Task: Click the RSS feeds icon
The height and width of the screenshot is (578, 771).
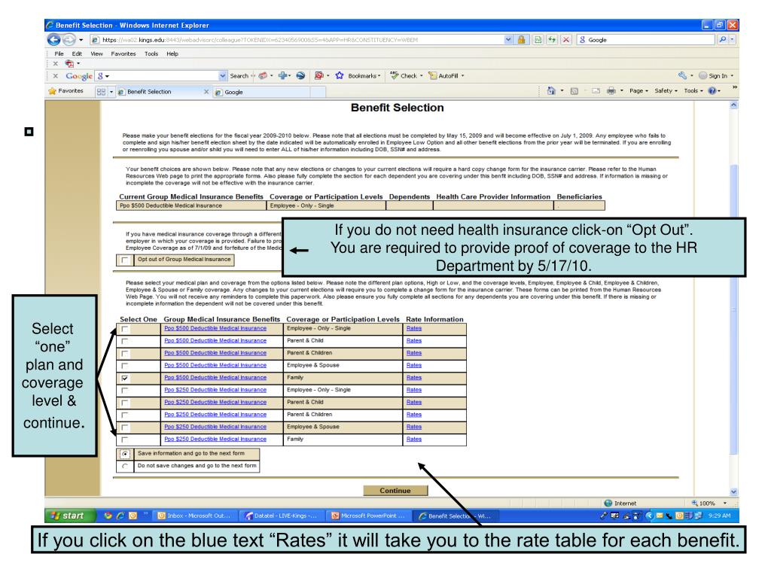Action: [x=574, y=91]
